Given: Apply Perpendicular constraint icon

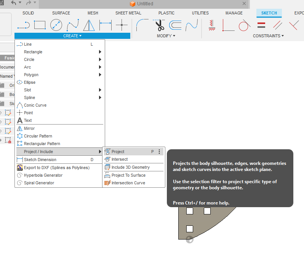Looking at the screenshot, I should click(294, 25).
